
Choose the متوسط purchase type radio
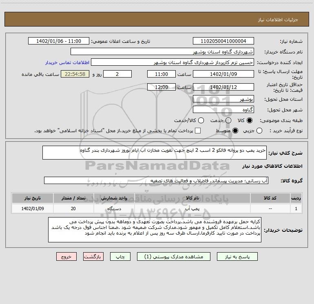pos(235,131)
